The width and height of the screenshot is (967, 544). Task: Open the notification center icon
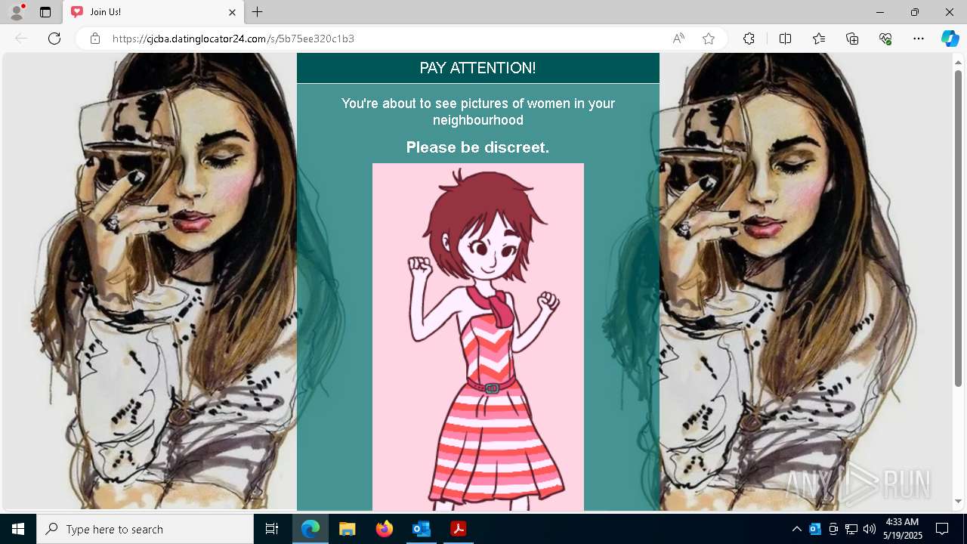pos(942,529)
